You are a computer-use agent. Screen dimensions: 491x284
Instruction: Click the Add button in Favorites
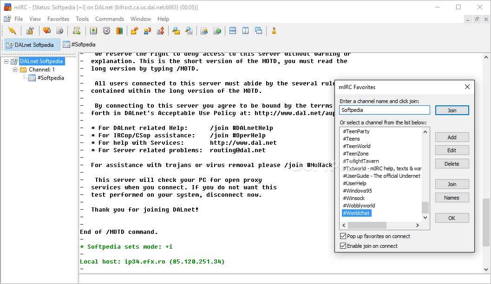tap(452, 137)
